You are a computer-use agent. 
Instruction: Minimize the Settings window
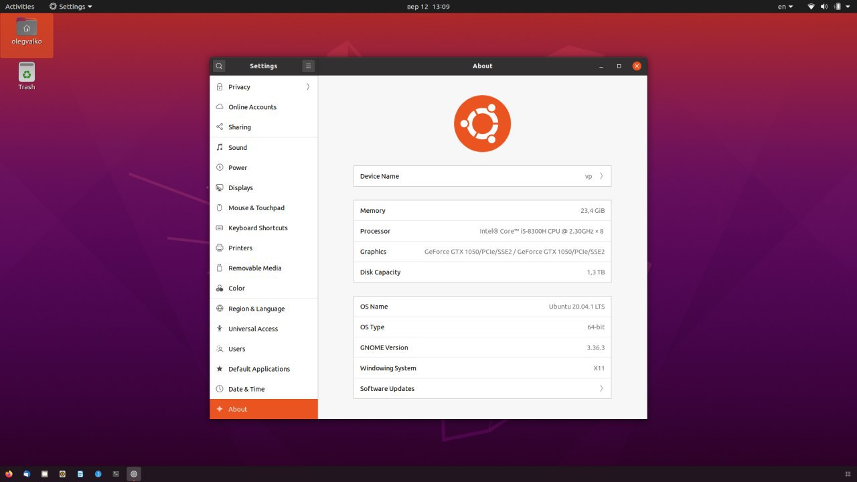pos(601,66)
